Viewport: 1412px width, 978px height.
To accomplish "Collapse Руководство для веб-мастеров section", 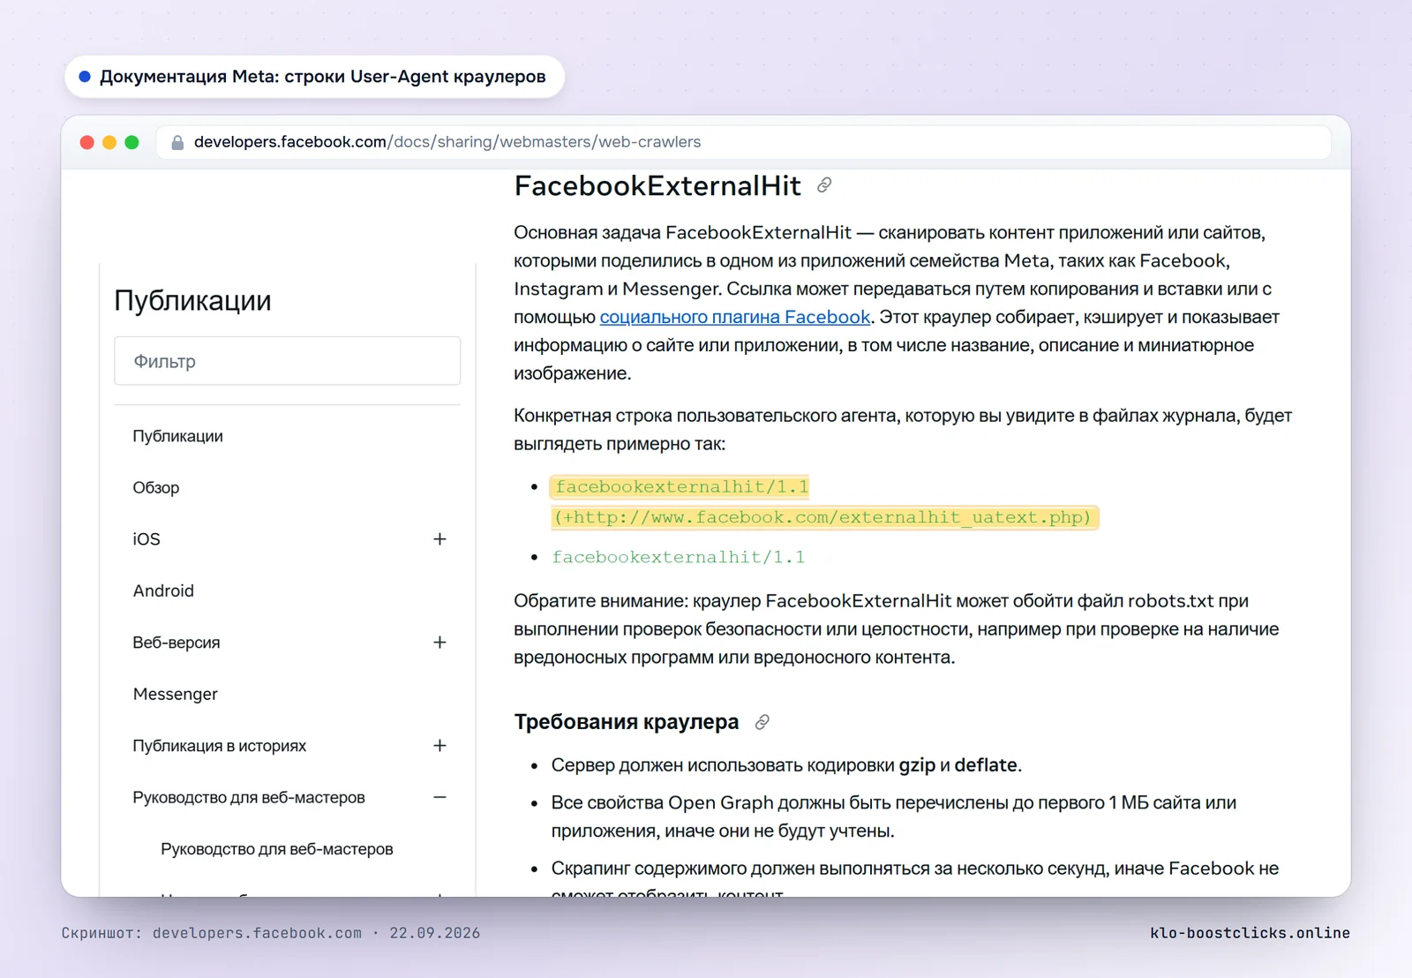I will tap(439, 797).
